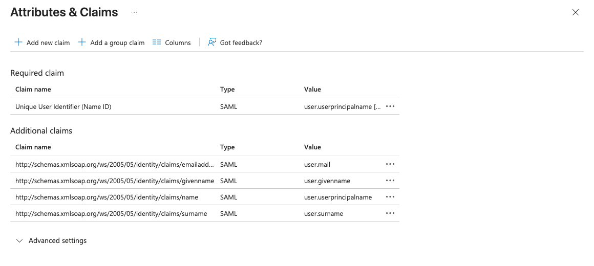Viewport: 594px width, 266px height.
Task: Click the user.givenname value cell
Action: pyautogui.click(x=327, y=181)
